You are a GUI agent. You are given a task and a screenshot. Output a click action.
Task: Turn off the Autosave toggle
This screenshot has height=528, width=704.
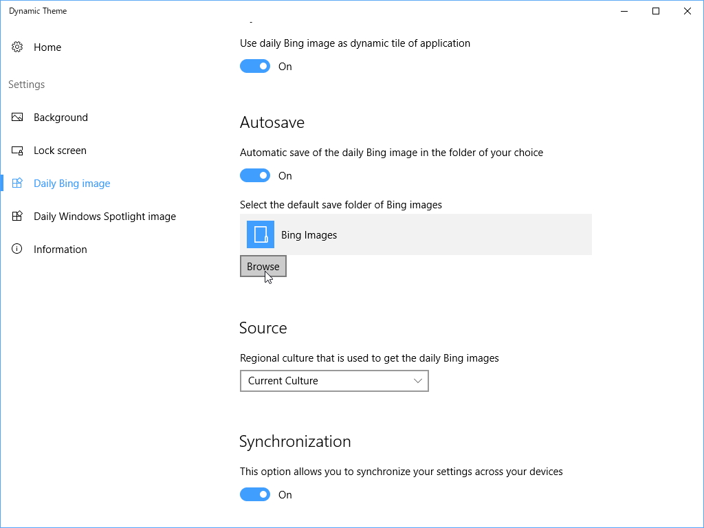pyautogui.click(x=255, y=176)
